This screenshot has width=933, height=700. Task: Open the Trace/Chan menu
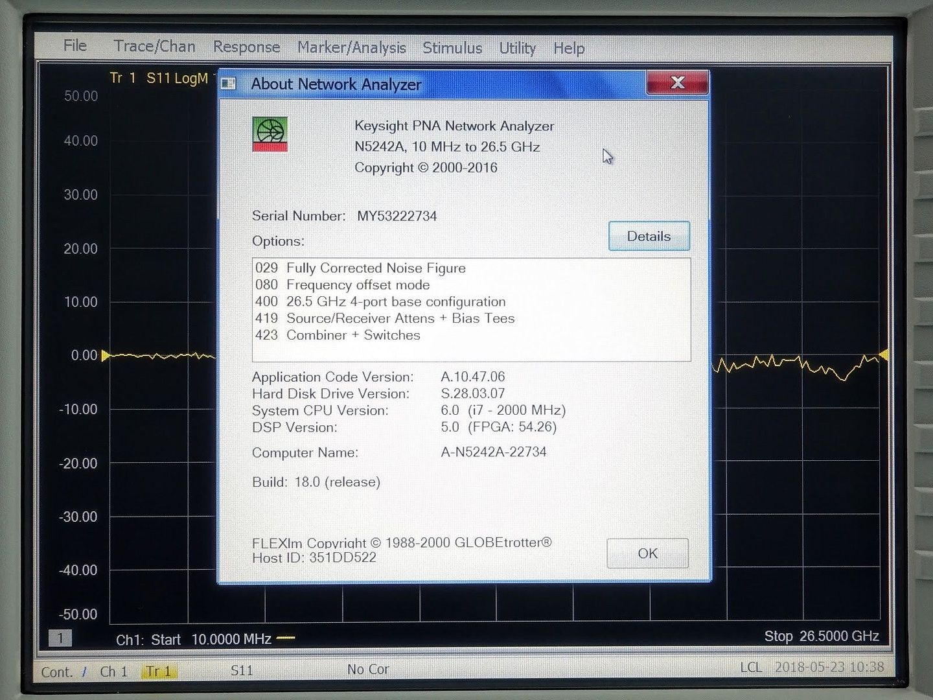154,46
